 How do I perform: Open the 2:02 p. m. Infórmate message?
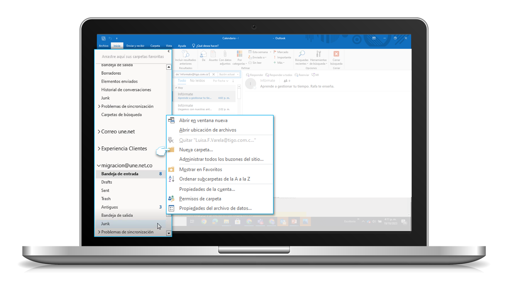[204, 107]
